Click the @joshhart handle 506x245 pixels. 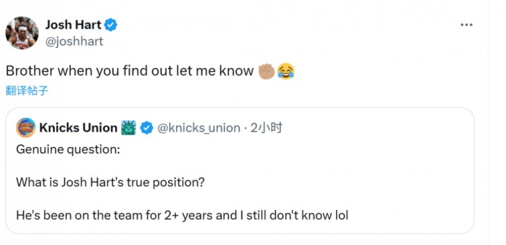(x=74, y=41)
